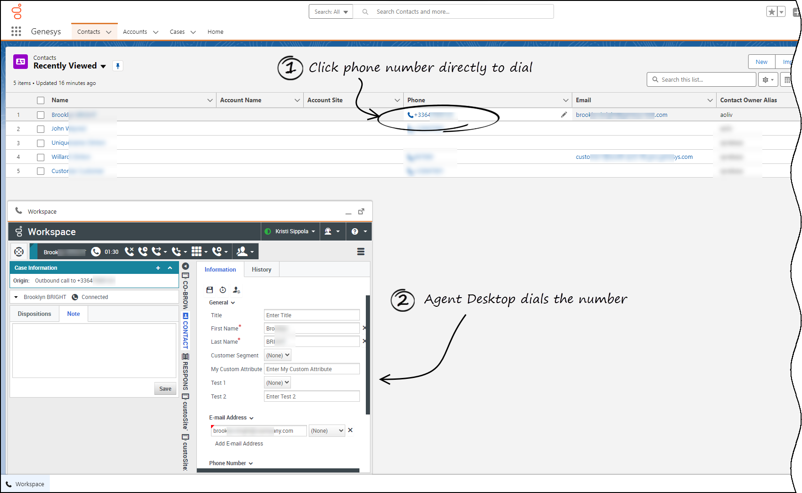
Task: Select the Note tab
Action: point(74,314)
